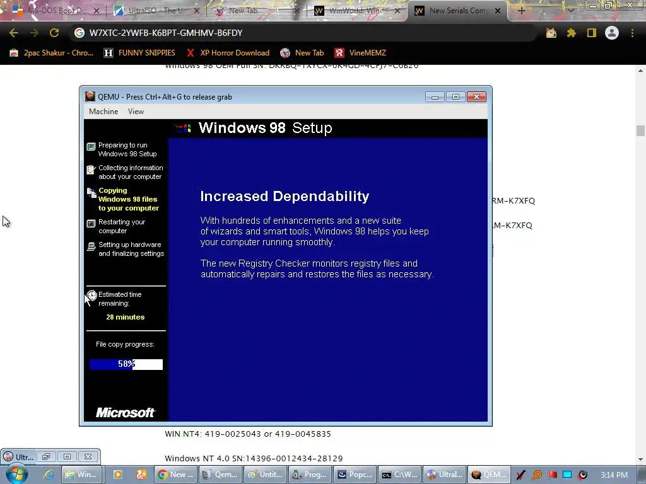646x484 pixels.
Task: Click the QEMU window title icon
Action: (x=90, y=96)
